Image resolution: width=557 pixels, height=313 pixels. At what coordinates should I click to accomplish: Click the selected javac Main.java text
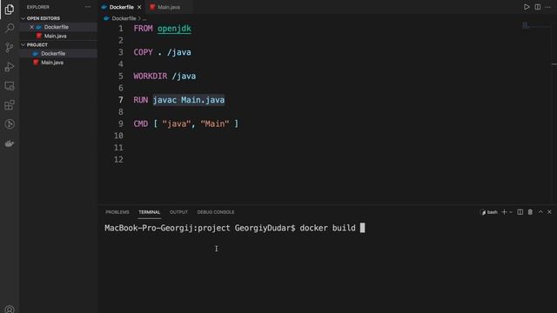[189, 100]
